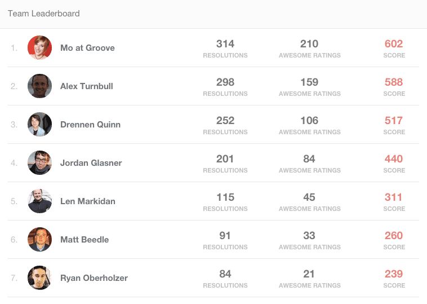
Task: Click Mo at Groove's avatar photo
Action: click(x=39, y=48)
